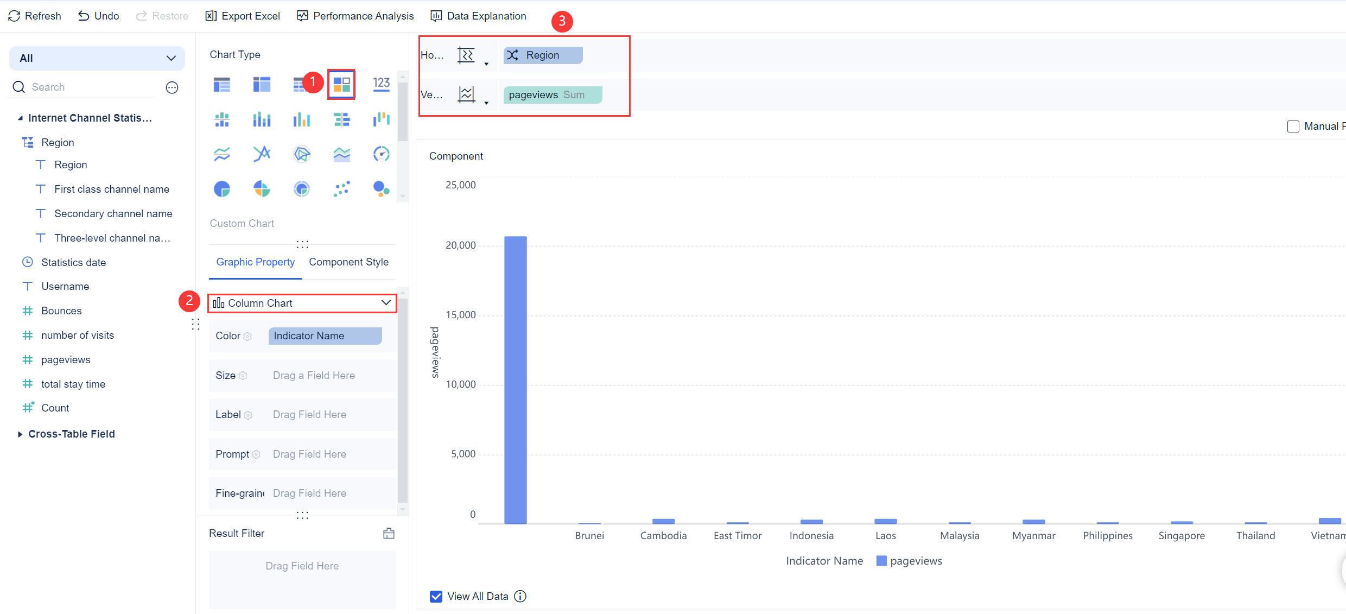
Task: Open the Color settings gear icon
Action: 248,337
